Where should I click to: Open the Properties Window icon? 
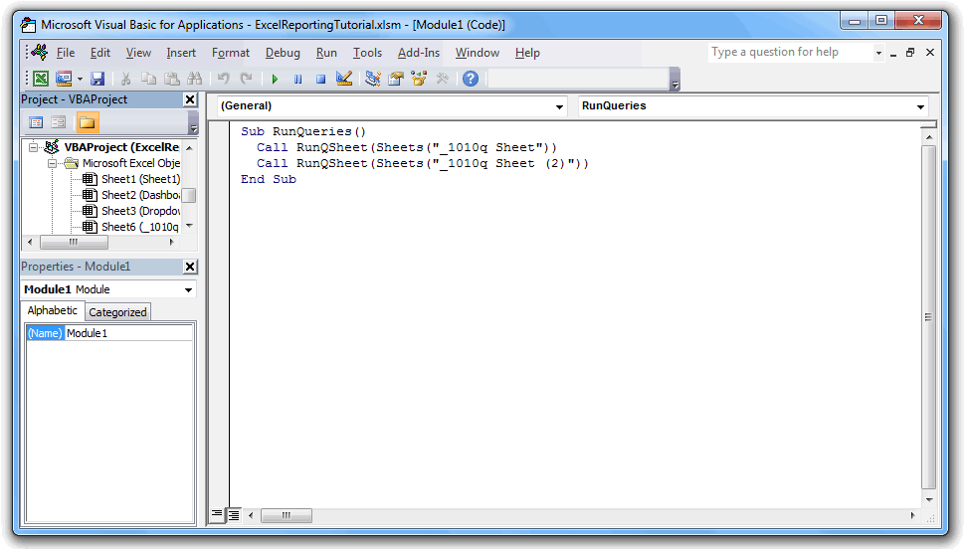pyautogui.click(x=396, y=79)
